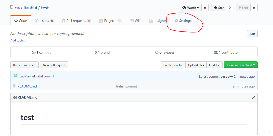The width and height of the screenshot is (273, 136).
Task: Open the cao-lianhui owner link in header
Action: tap(26, 8)
